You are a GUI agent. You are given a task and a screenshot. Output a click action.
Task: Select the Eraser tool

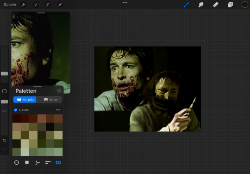(215, 5)
